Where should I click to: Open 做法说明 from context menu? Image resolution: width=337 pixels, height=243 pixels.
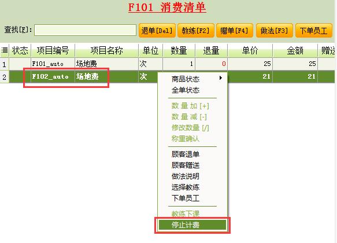[x=186, y=176]
